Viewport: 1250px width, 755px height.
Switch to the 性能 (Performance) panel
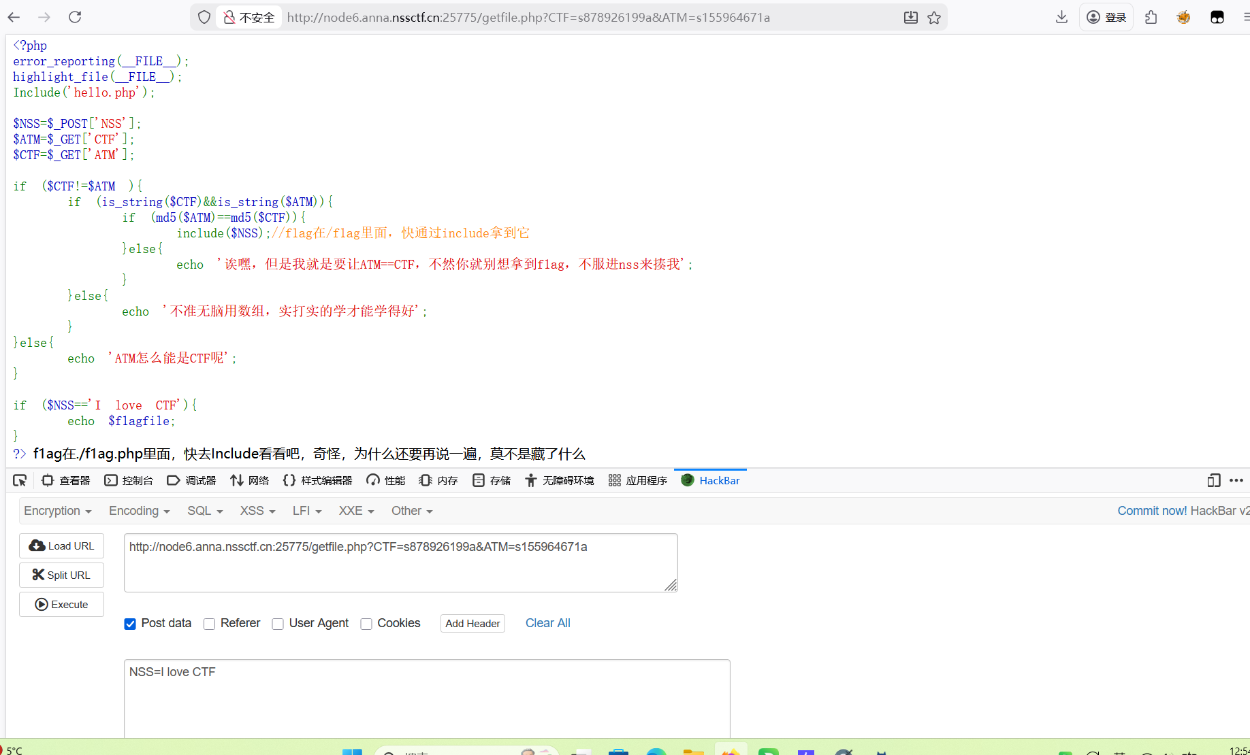point(385,480)
